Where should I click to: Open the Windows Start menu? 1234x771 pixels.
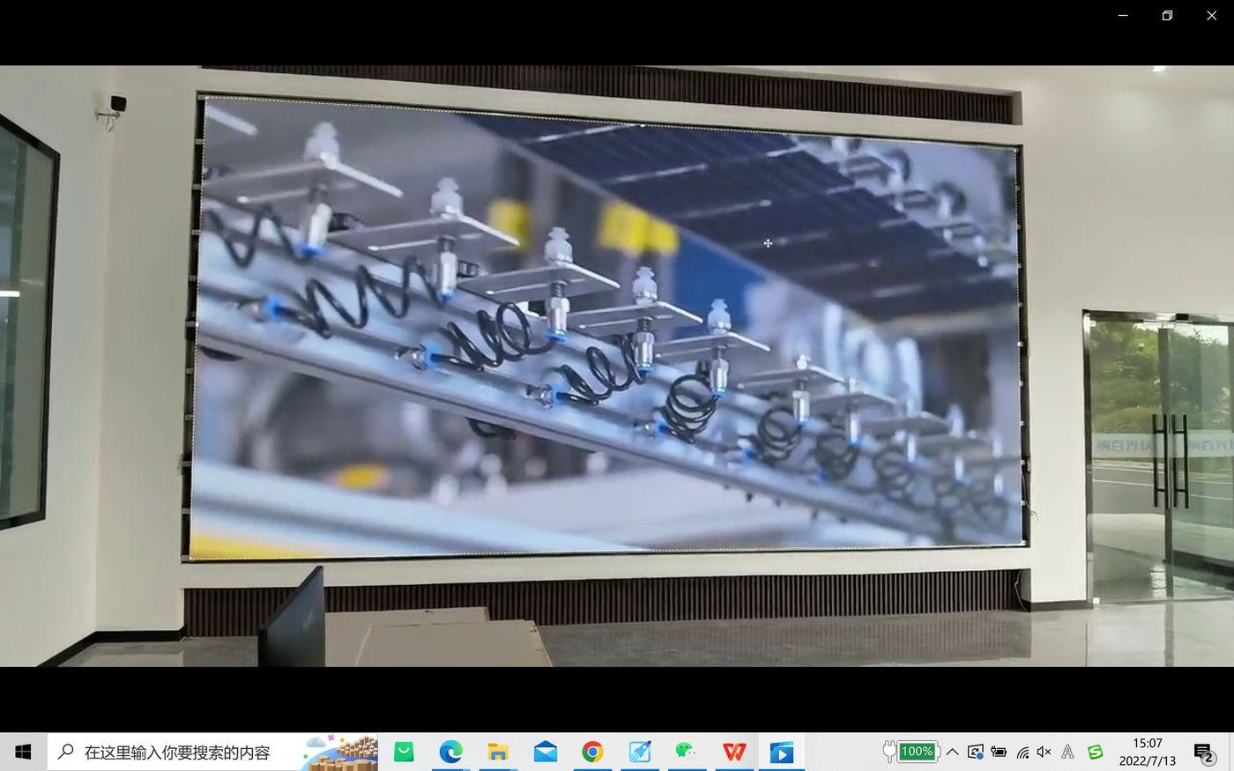point(23,752)
